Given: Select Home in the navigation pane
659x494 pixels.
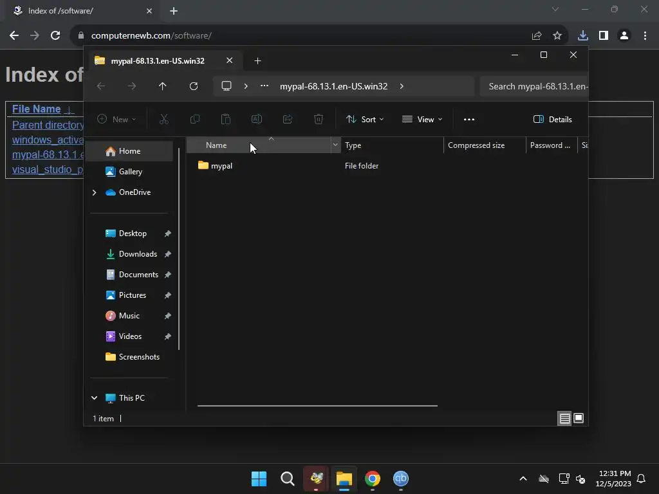Looking at the screenshot, I should (x=129, y=151).
